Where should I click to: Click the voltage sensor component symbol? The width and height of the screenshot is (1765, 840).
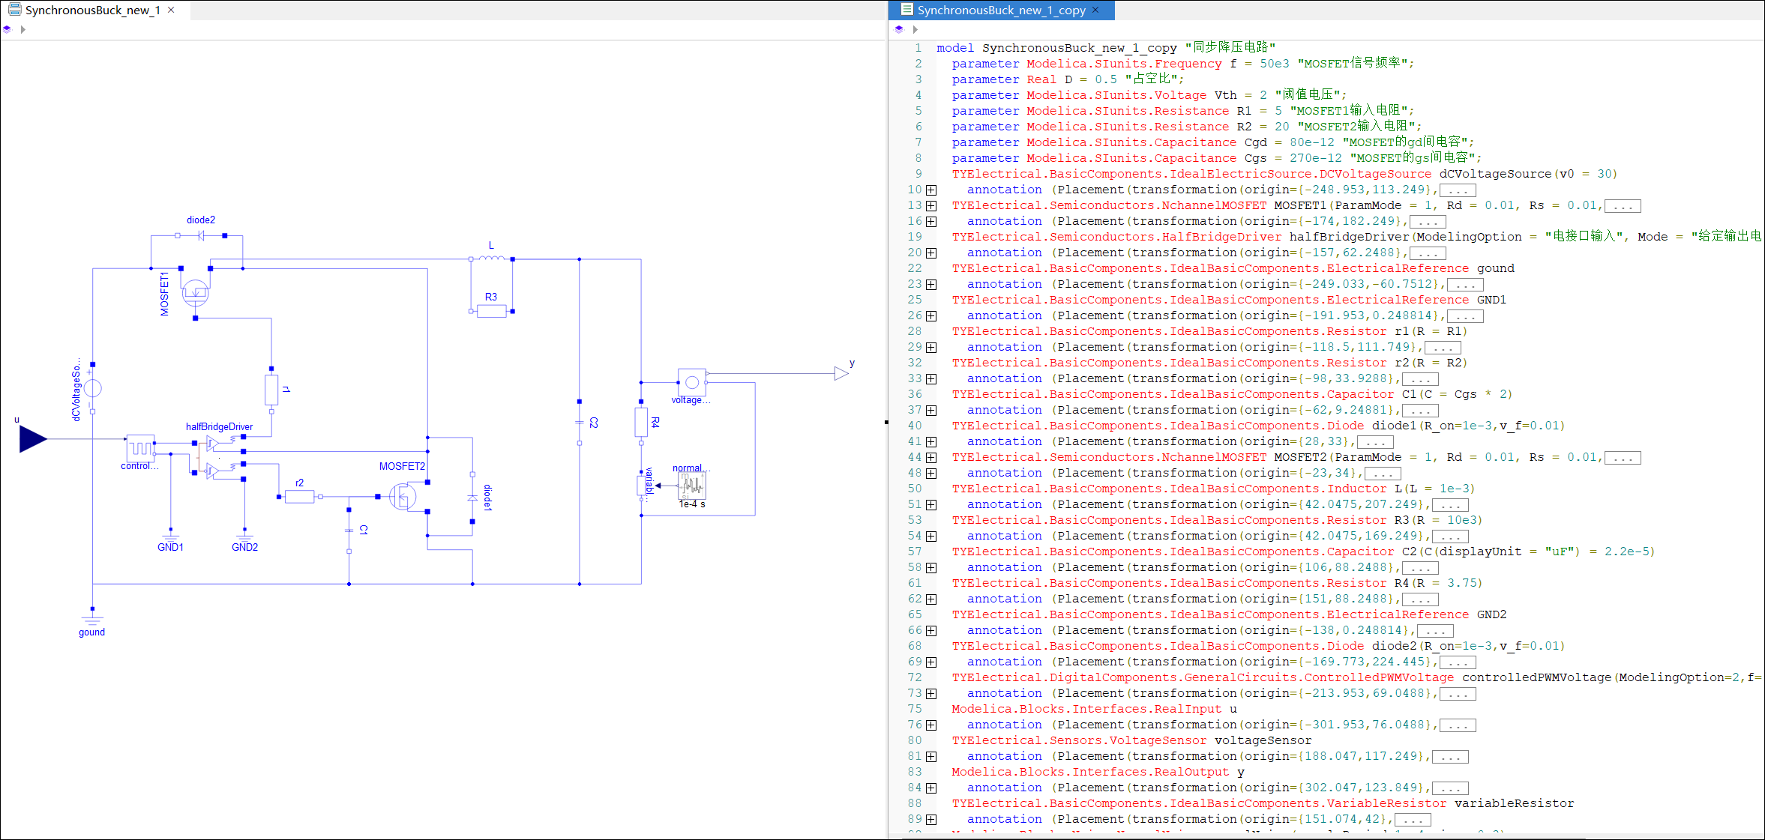(x=691, y=382)
